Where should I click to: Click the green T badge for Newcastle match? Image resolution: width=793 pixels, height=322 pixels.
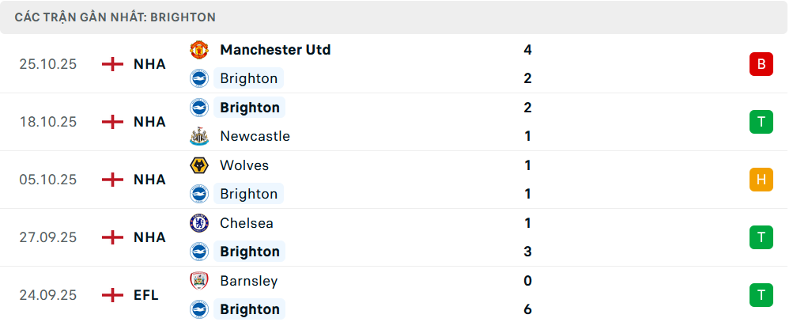tap(761, 122)
